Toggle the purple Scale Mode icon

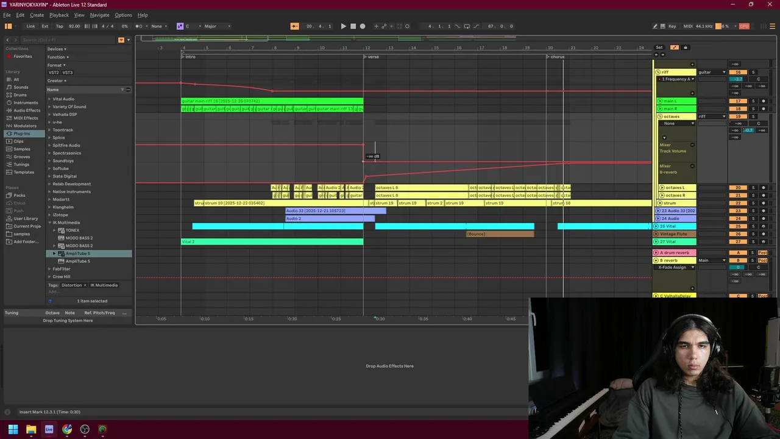(x=180, y=26)
